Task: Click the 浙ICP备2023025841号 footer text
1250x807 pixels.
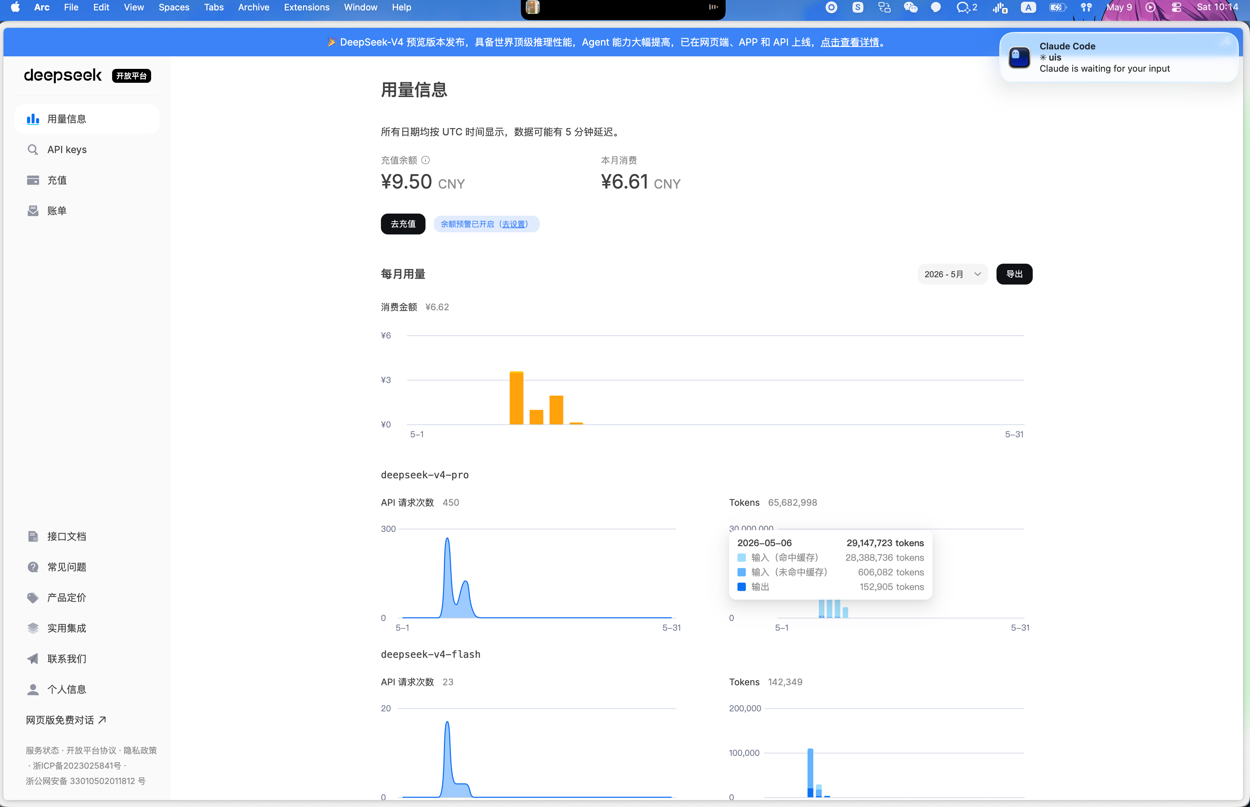Action: tap(77, 766)
